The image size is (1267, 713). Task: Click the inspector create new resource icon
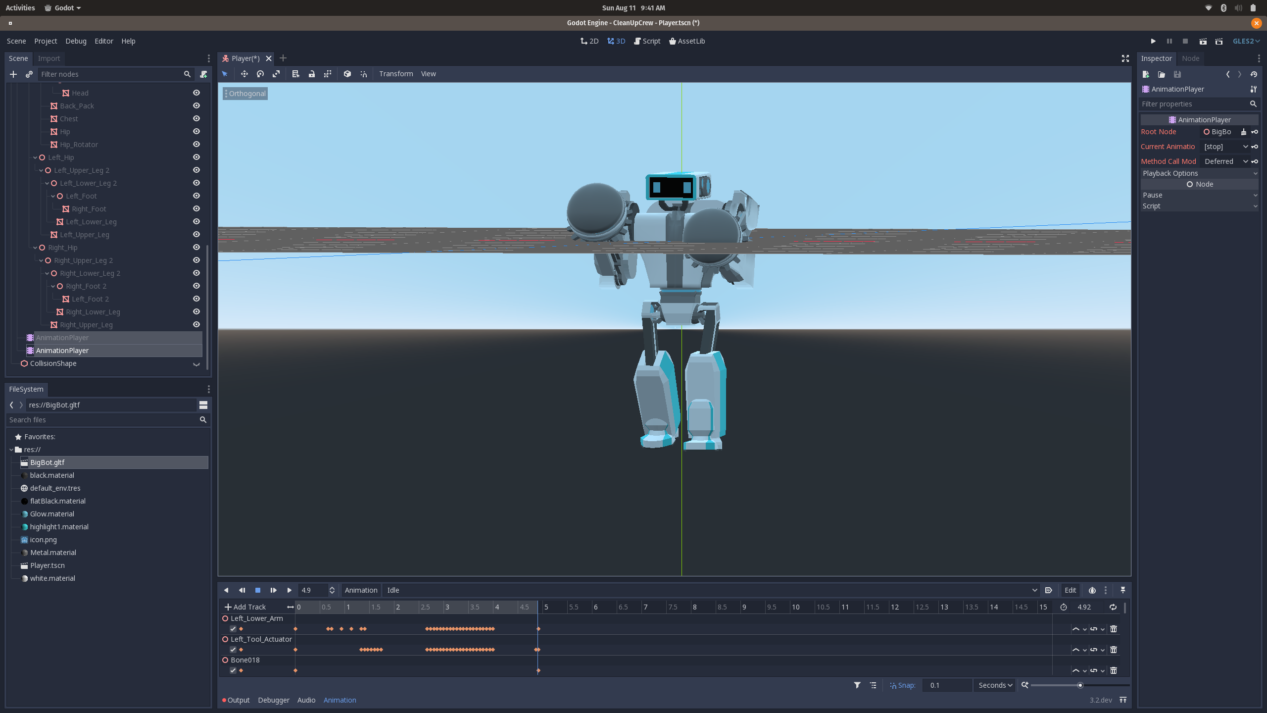tap(1146, 74)
